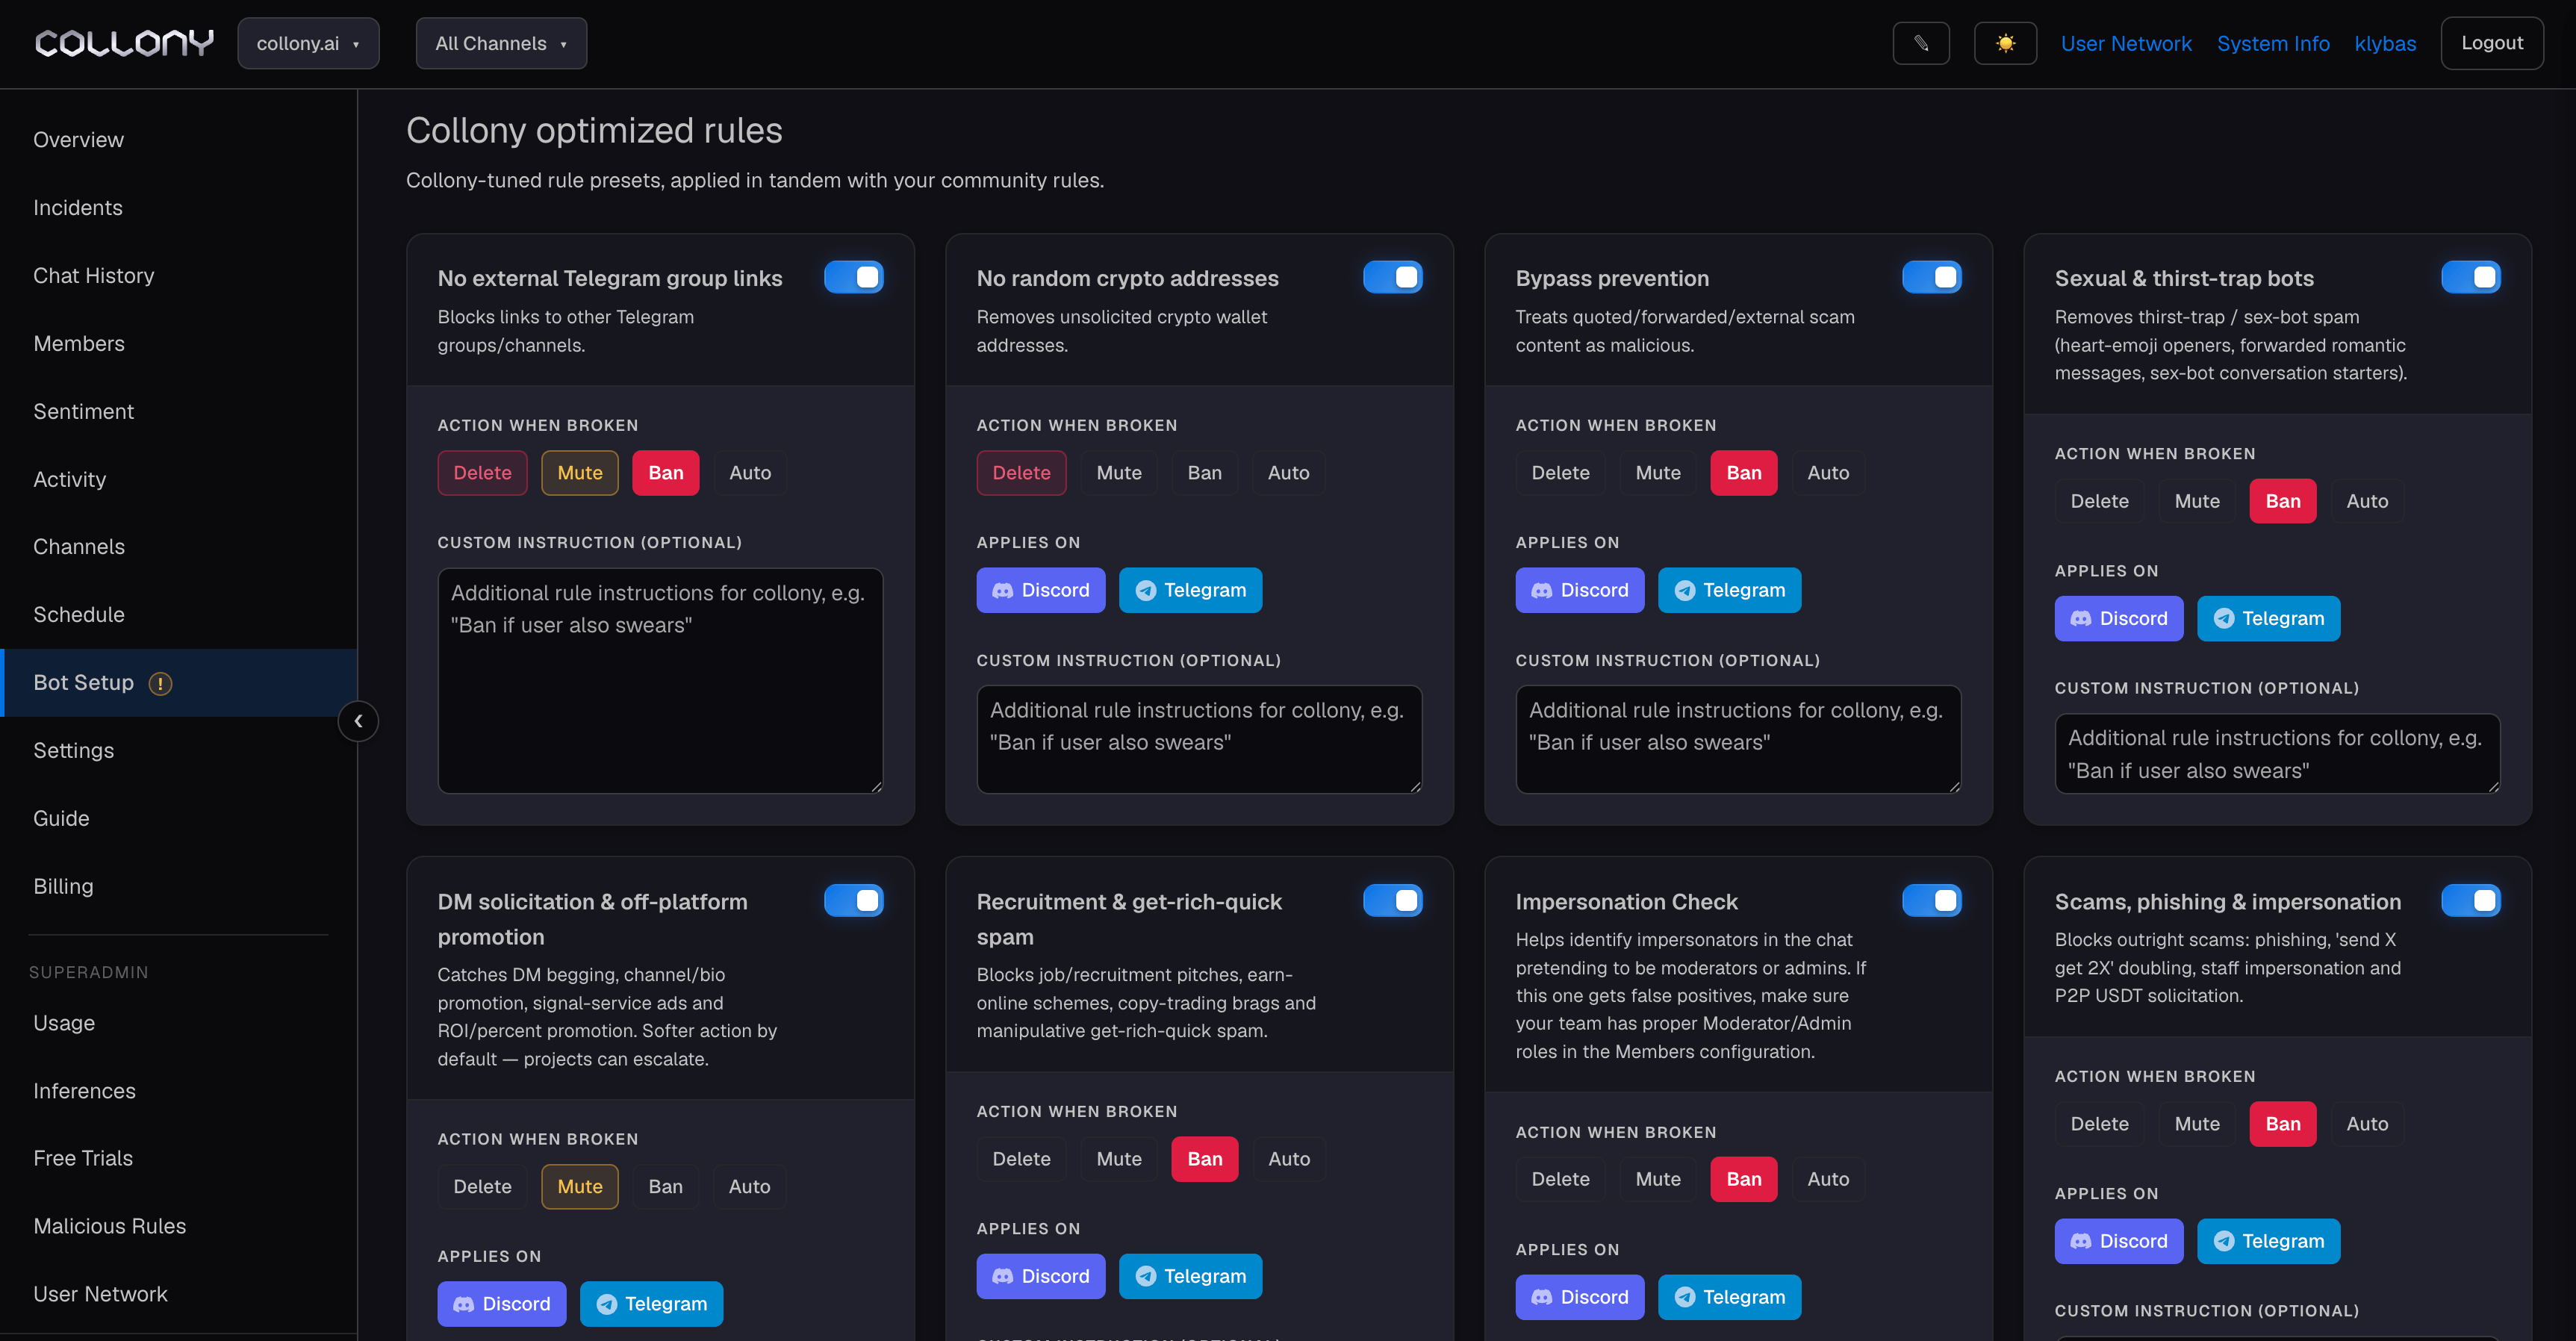2576x1341 pixels.
Task: Open the collony.ai workspace dropdown
Action: [x=308, y=43]
